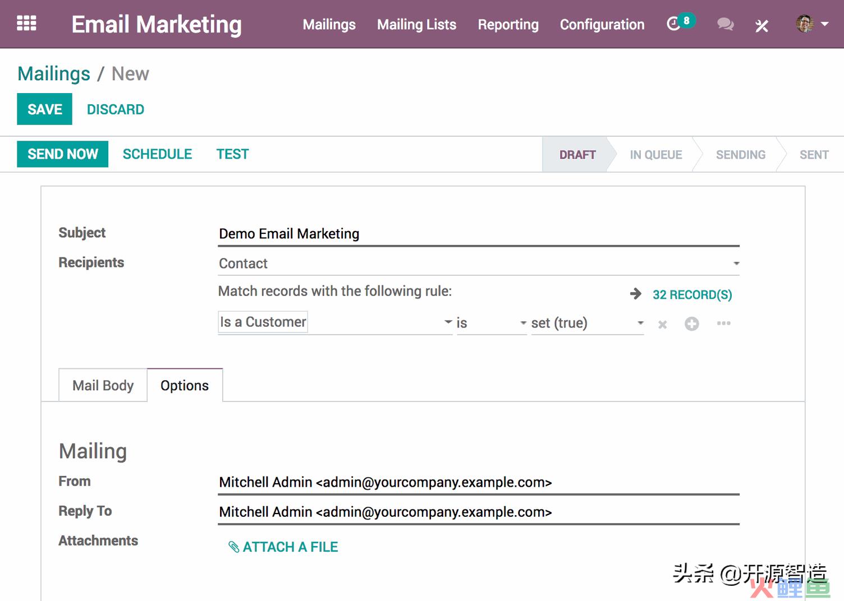Open the apps grid menu

(x=26, y=24)
